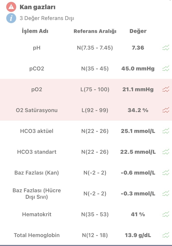Tap '3 Değer Referans Dışı' notice
The width and height of the screenshot is (172, 246).
[47, 18]
